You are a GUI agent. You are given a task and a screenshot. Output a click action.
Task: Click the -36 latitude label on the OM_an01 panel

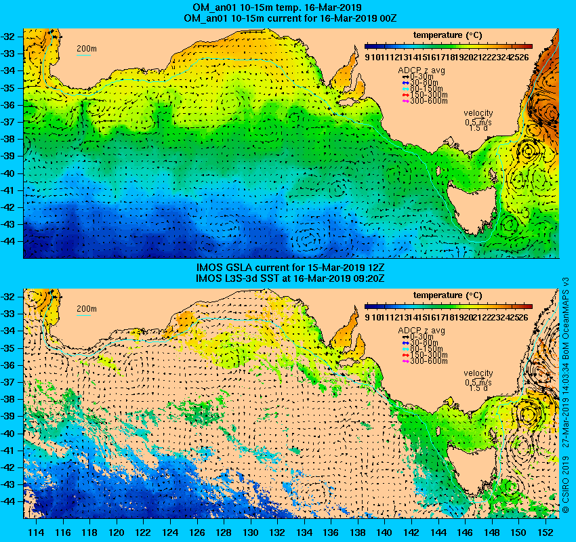click(x=7, y=105)
